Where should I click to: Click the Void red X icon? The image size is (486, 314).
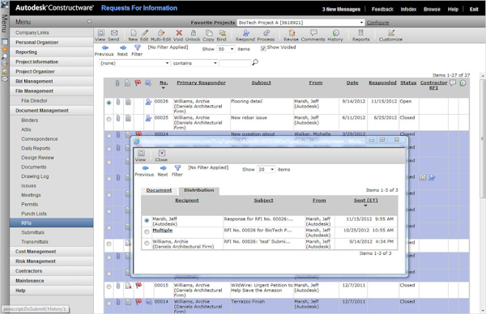(x=179, y=33)
